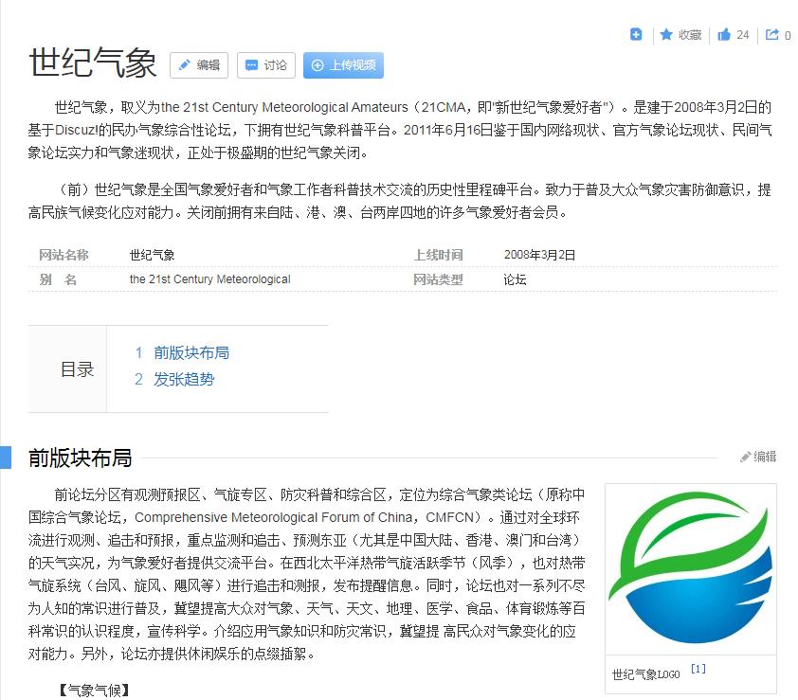Click the 目录 table of contents label
Viewport: 798px width, 700px height.
pos(78,369)
